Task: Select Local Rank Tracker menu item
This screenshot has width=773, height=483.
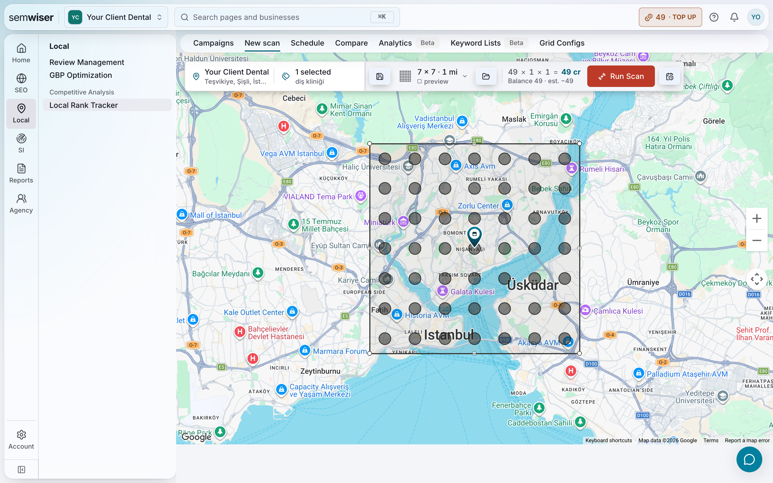Action: tap(107, 105)
